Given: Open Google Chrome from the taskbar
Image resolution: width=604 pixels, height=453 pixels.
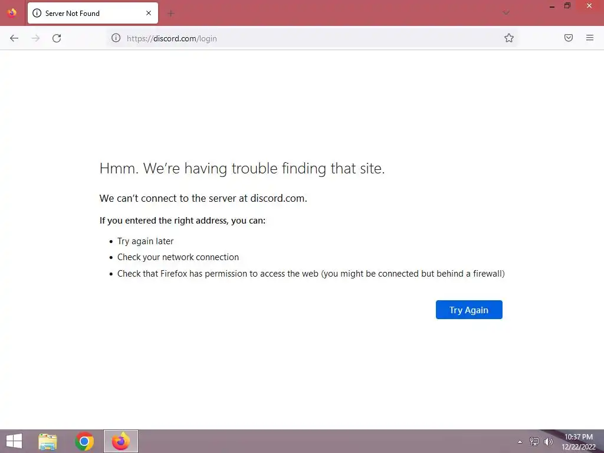Looking at the screenshot, I should point(84,441).
